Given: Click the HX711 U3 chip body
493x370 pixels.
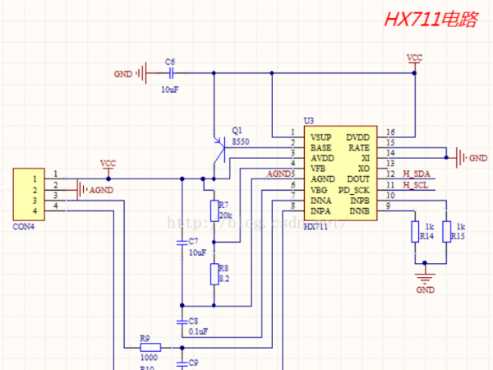Looking at the screenshot, I should pos(338,173).
